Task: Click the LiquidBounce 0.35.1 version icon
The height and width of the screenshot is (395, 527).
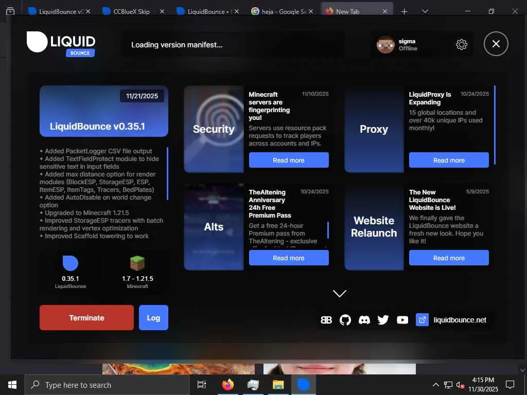Action: tap(70, 263)
